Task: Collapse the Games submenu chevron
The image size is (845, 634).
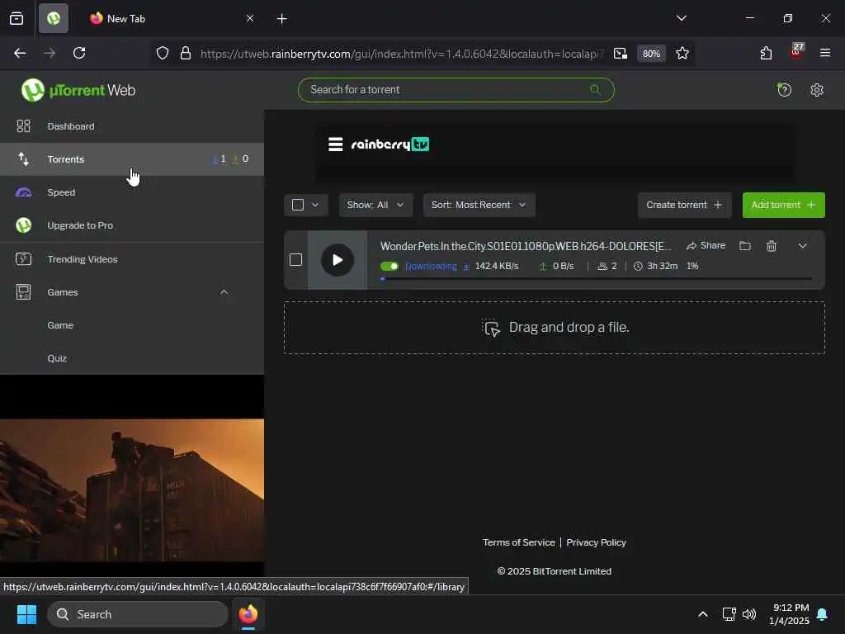Action: click(x=224, y=292)
